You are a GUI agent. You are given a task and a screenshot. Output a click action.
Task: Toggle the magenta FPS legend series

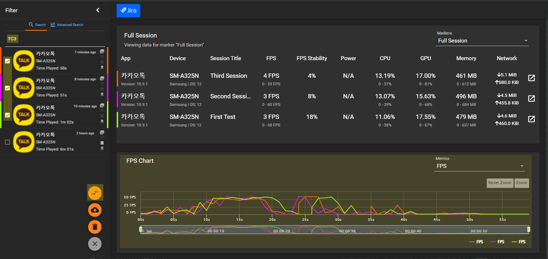497,242
